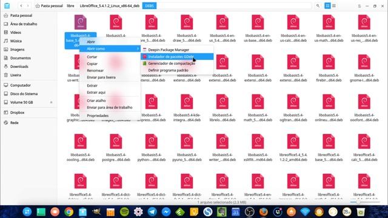Viewport: 388px width, 218px height.
Task: Open with Gerenciador de compactação
Action: click(x=177, y=64)
